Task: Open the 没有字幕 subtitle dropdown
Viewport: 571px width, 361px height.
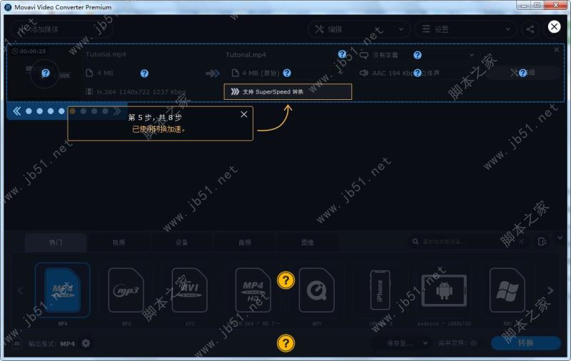Action: (x=417, y=55)
